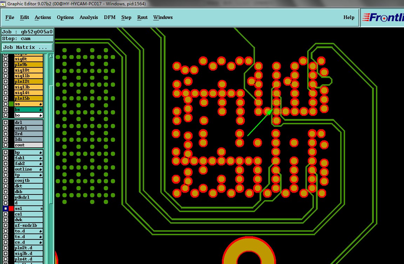This screenshot has width=404, height=264.
Task: Click the arrow icon on ss layer
Action: (41, 104)
